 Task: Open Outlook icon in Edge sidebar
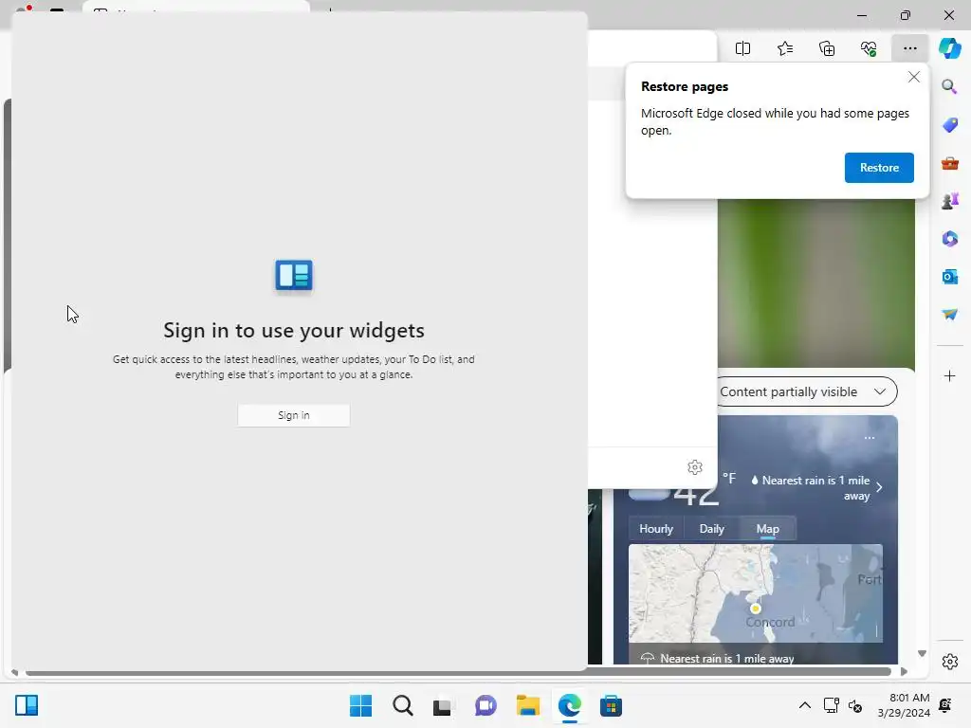949,276
